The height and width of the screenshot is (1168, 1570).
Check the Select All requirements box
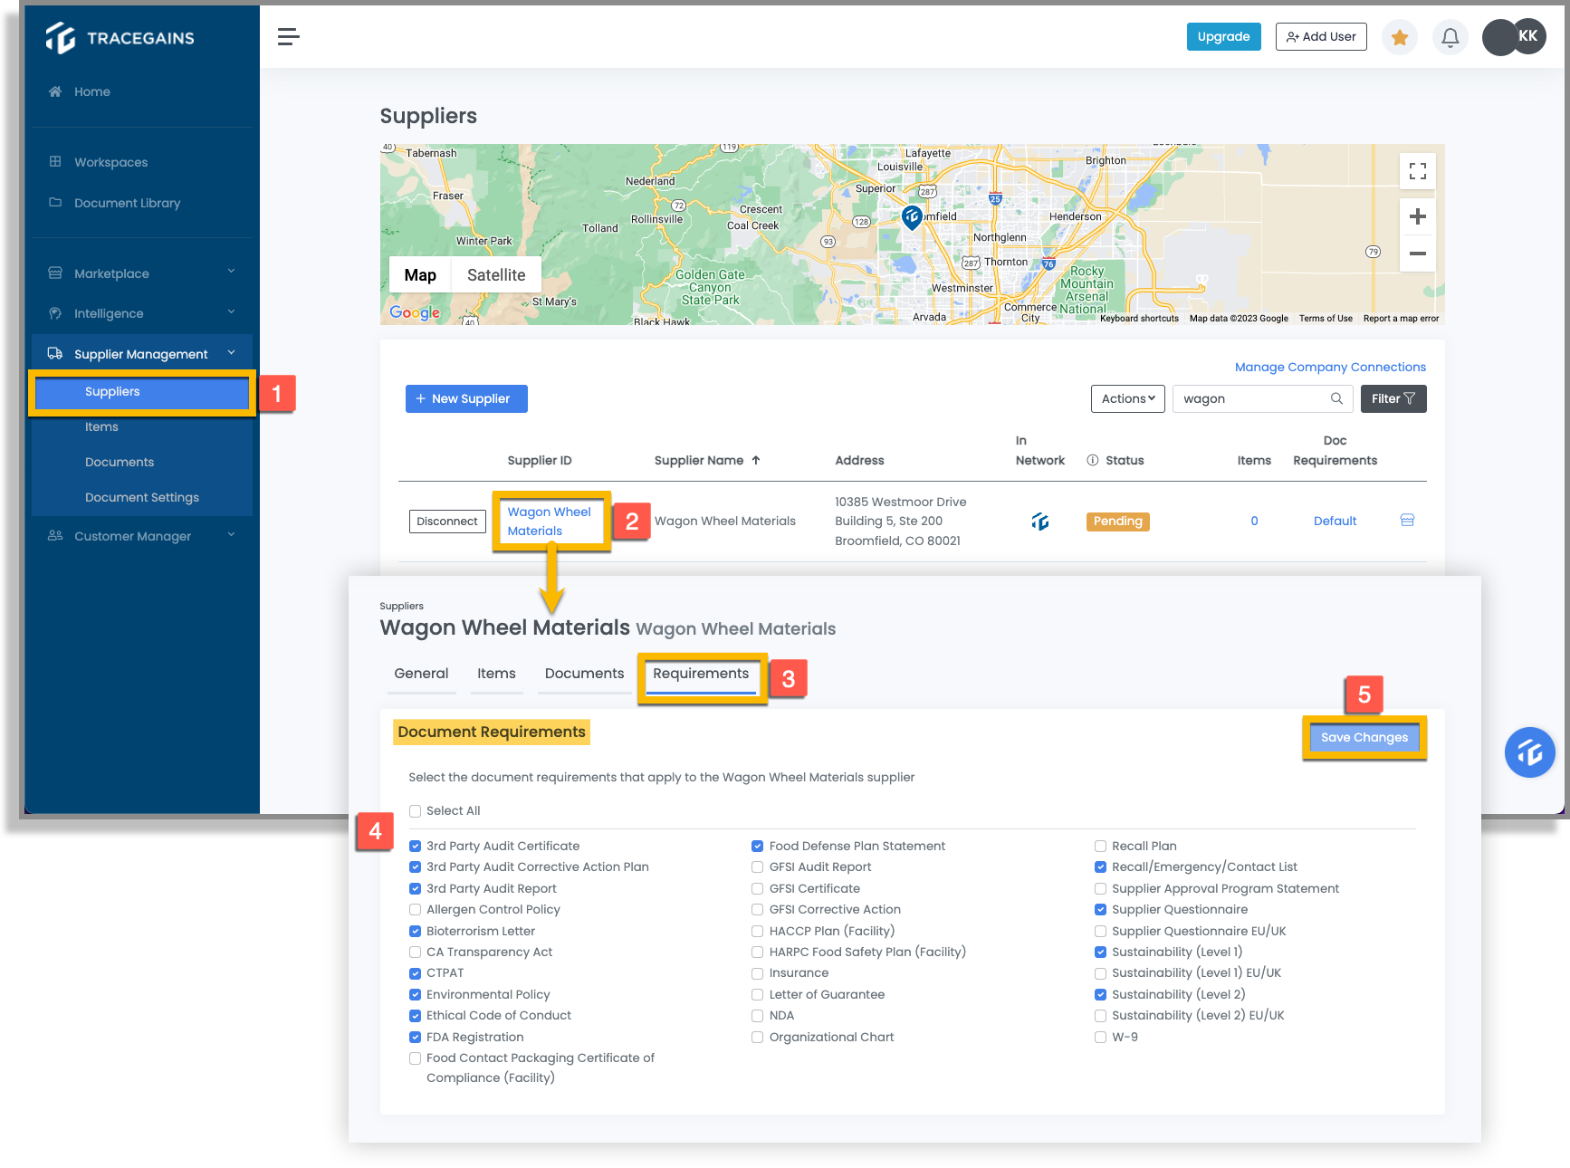[415, 810]
